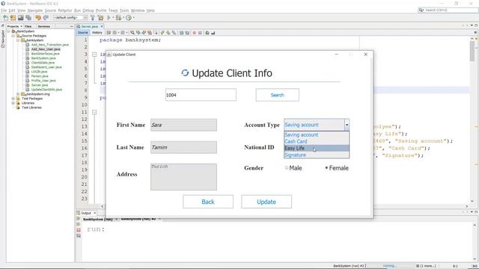Viewport: 479px width, 269px height.
Task: Open Add_New_User.java in the project tree
Action: [46, 49]
